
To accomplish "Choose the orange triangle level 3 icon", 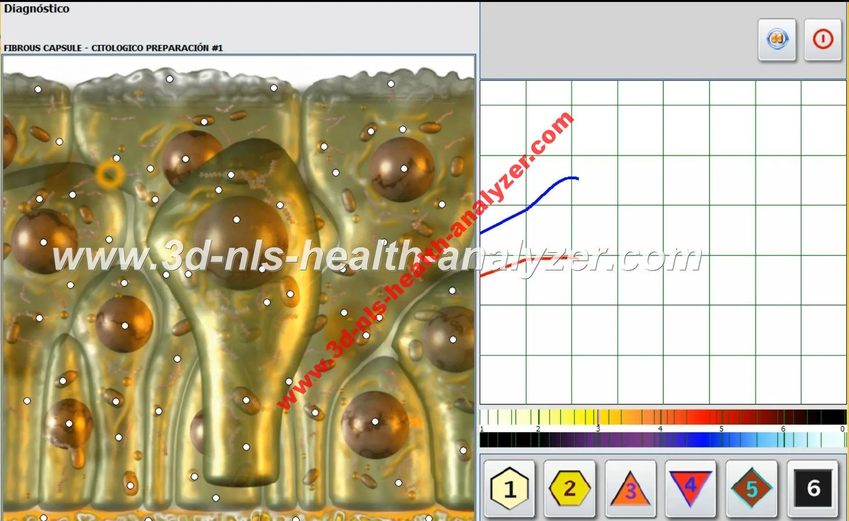I will 630,488.
